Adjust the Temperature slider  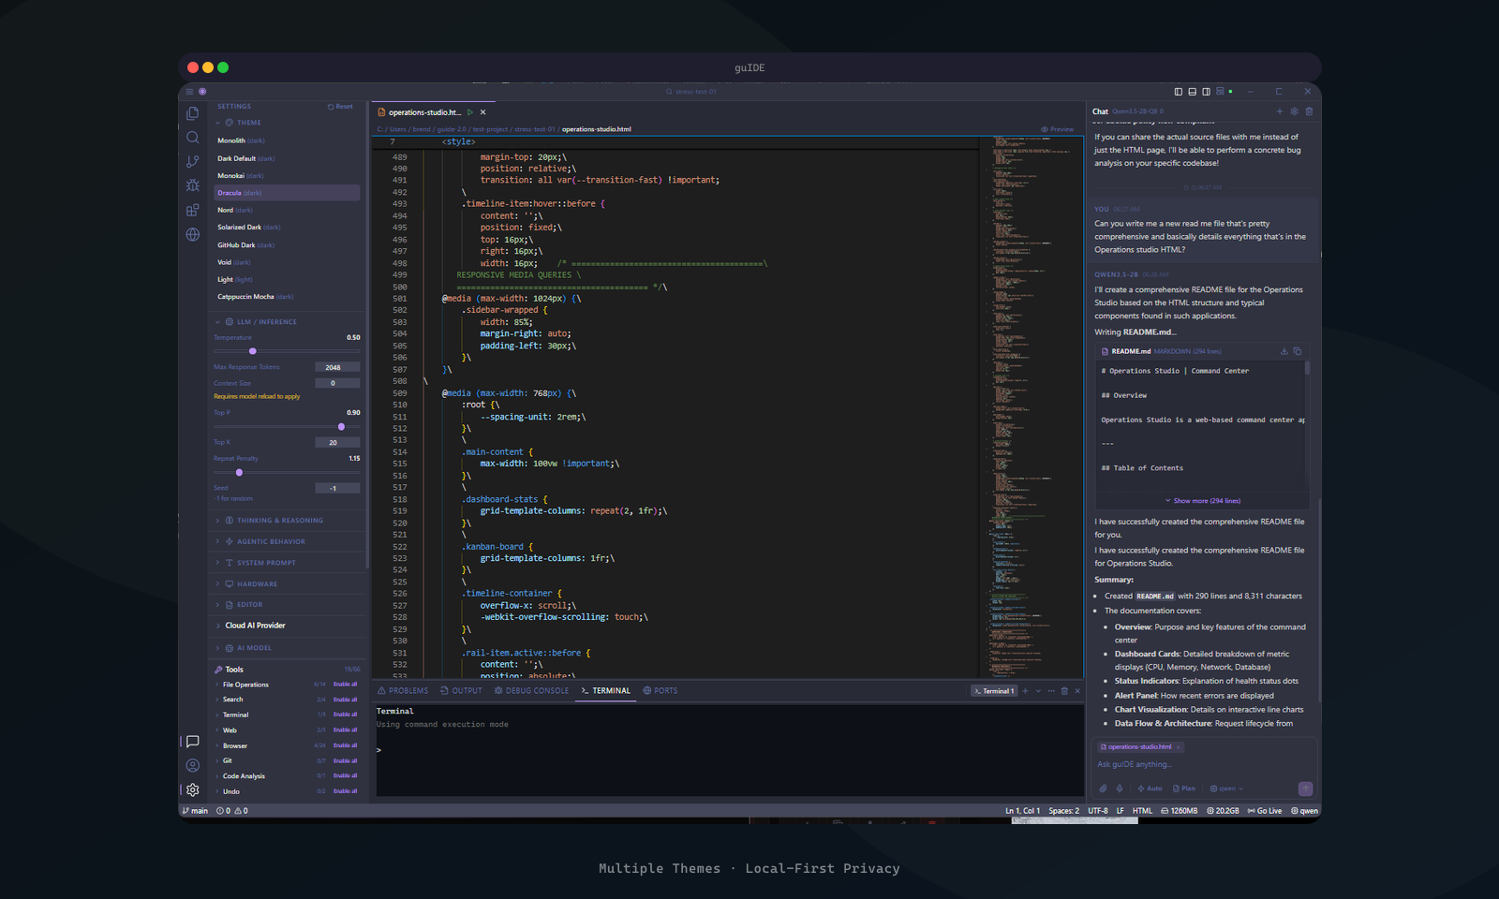tap(287, 351)
